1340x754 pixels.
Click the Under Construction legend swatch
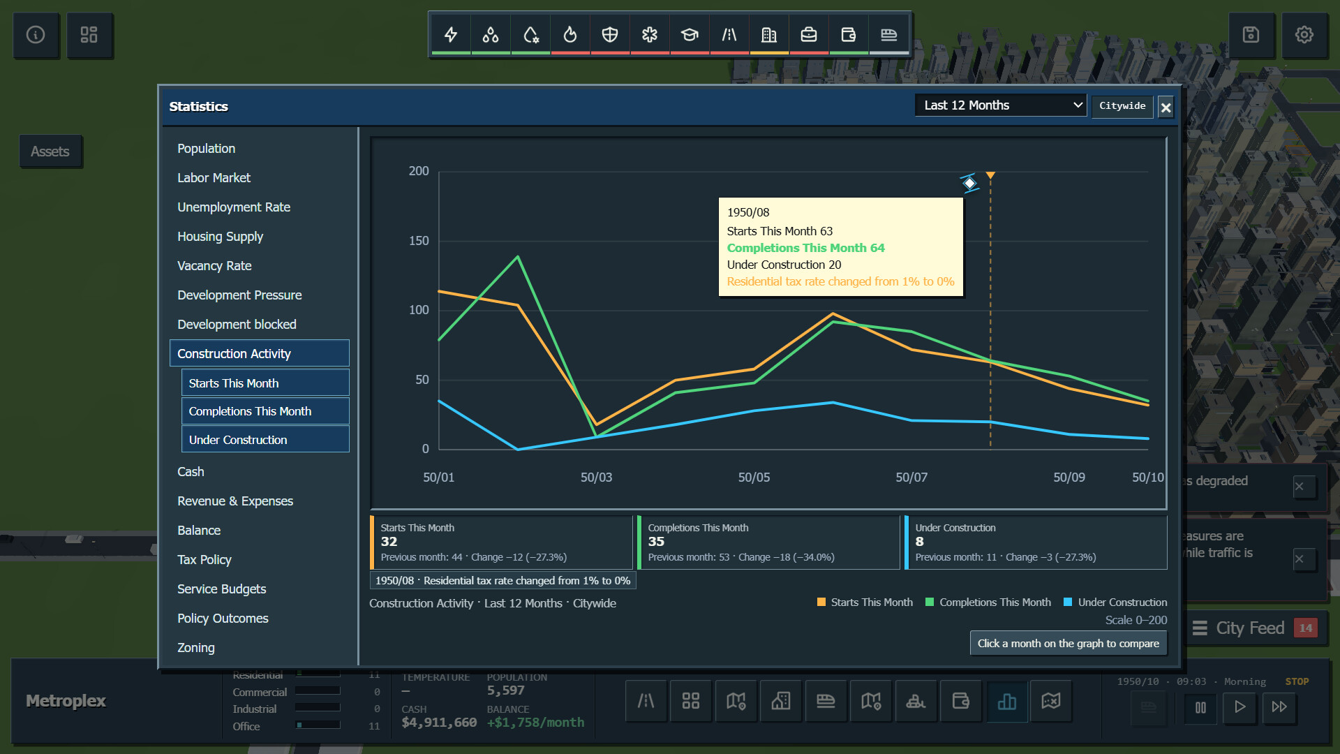coord(1068,603)
